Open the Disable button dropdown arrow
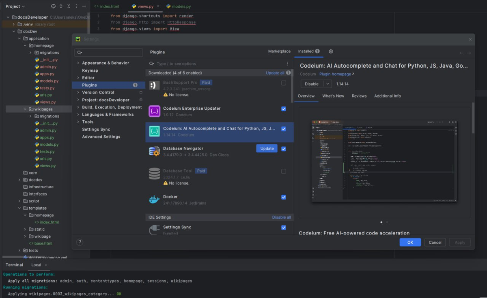 327,84
